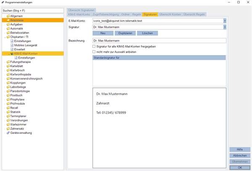Click the KIM-E-Mail-Konten folder icon

(12, 54)
